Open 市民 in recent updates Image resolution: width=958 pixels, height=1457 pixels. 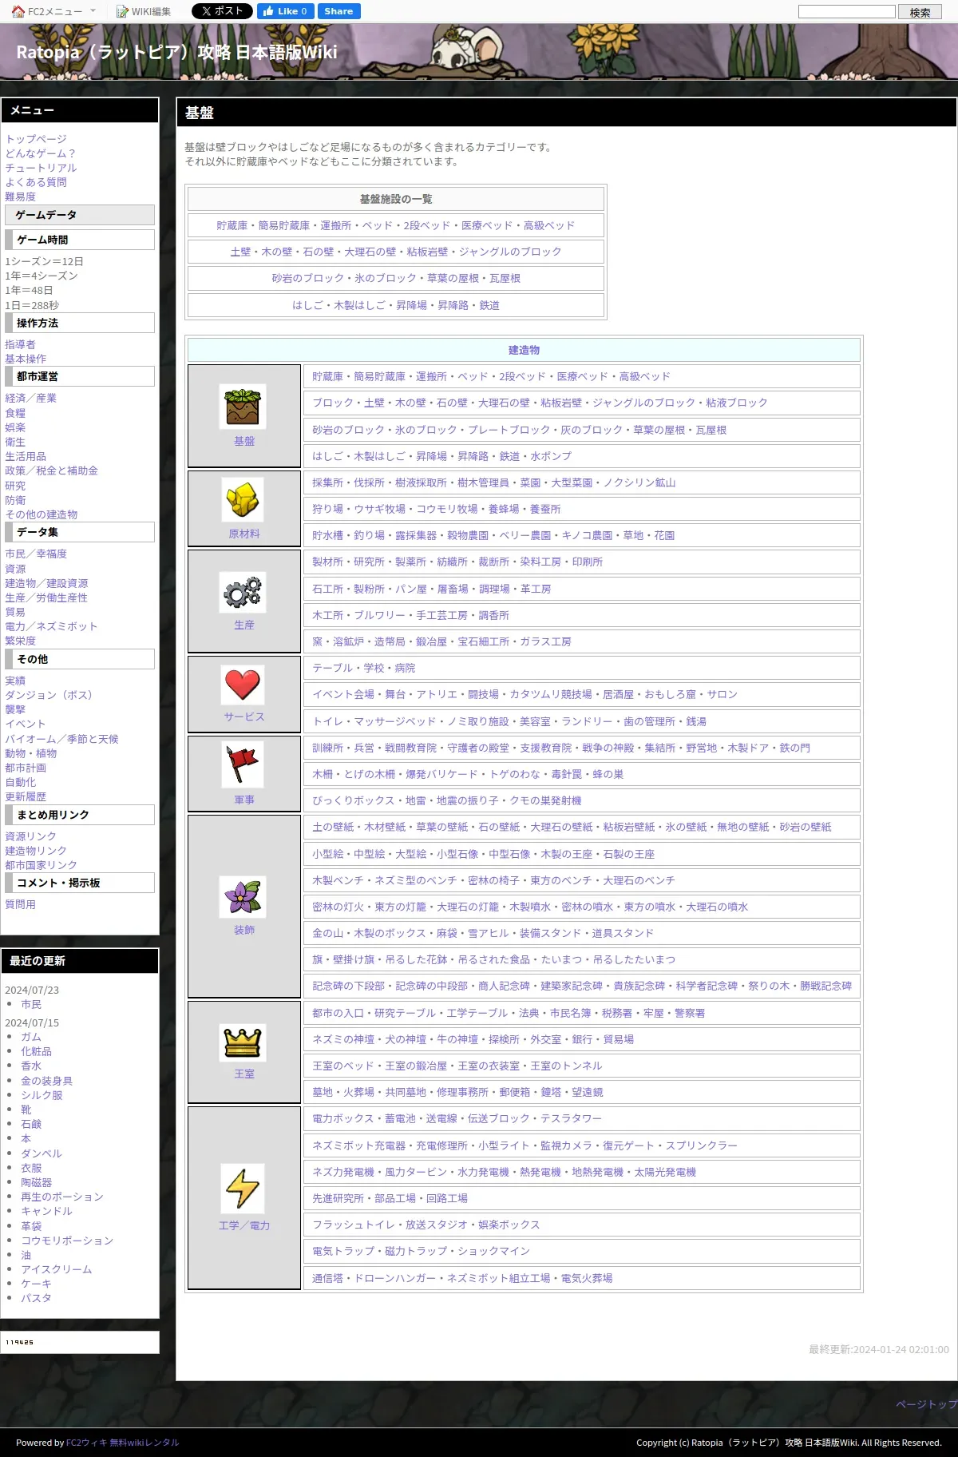[x=31, y=1004]
